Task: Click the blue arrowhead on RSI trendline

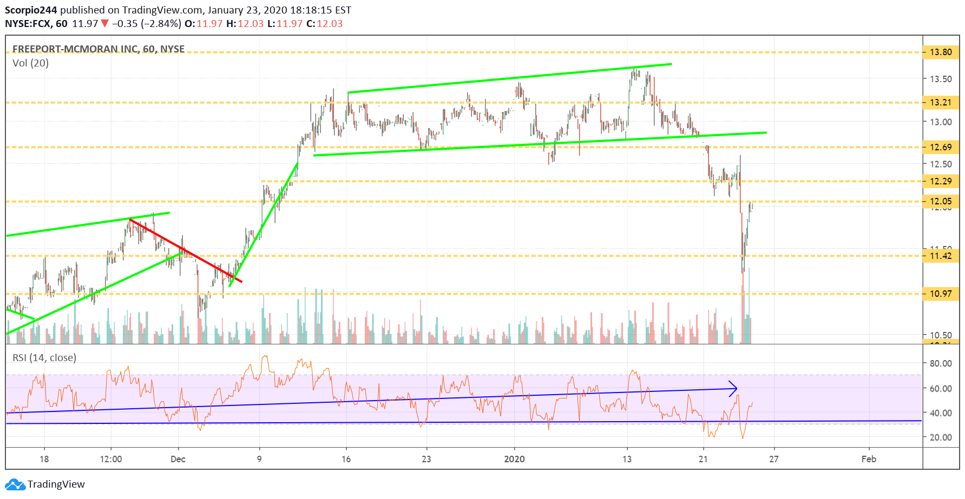Action: pyautogui.click(x=733, y=388)
